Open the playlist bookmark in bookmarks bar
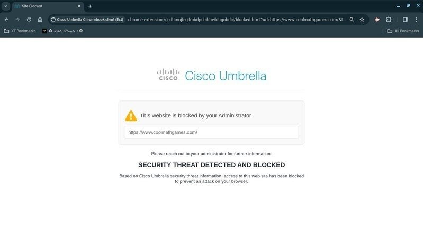The width and height of the screenshot is (423, 238). pos(62,31)
